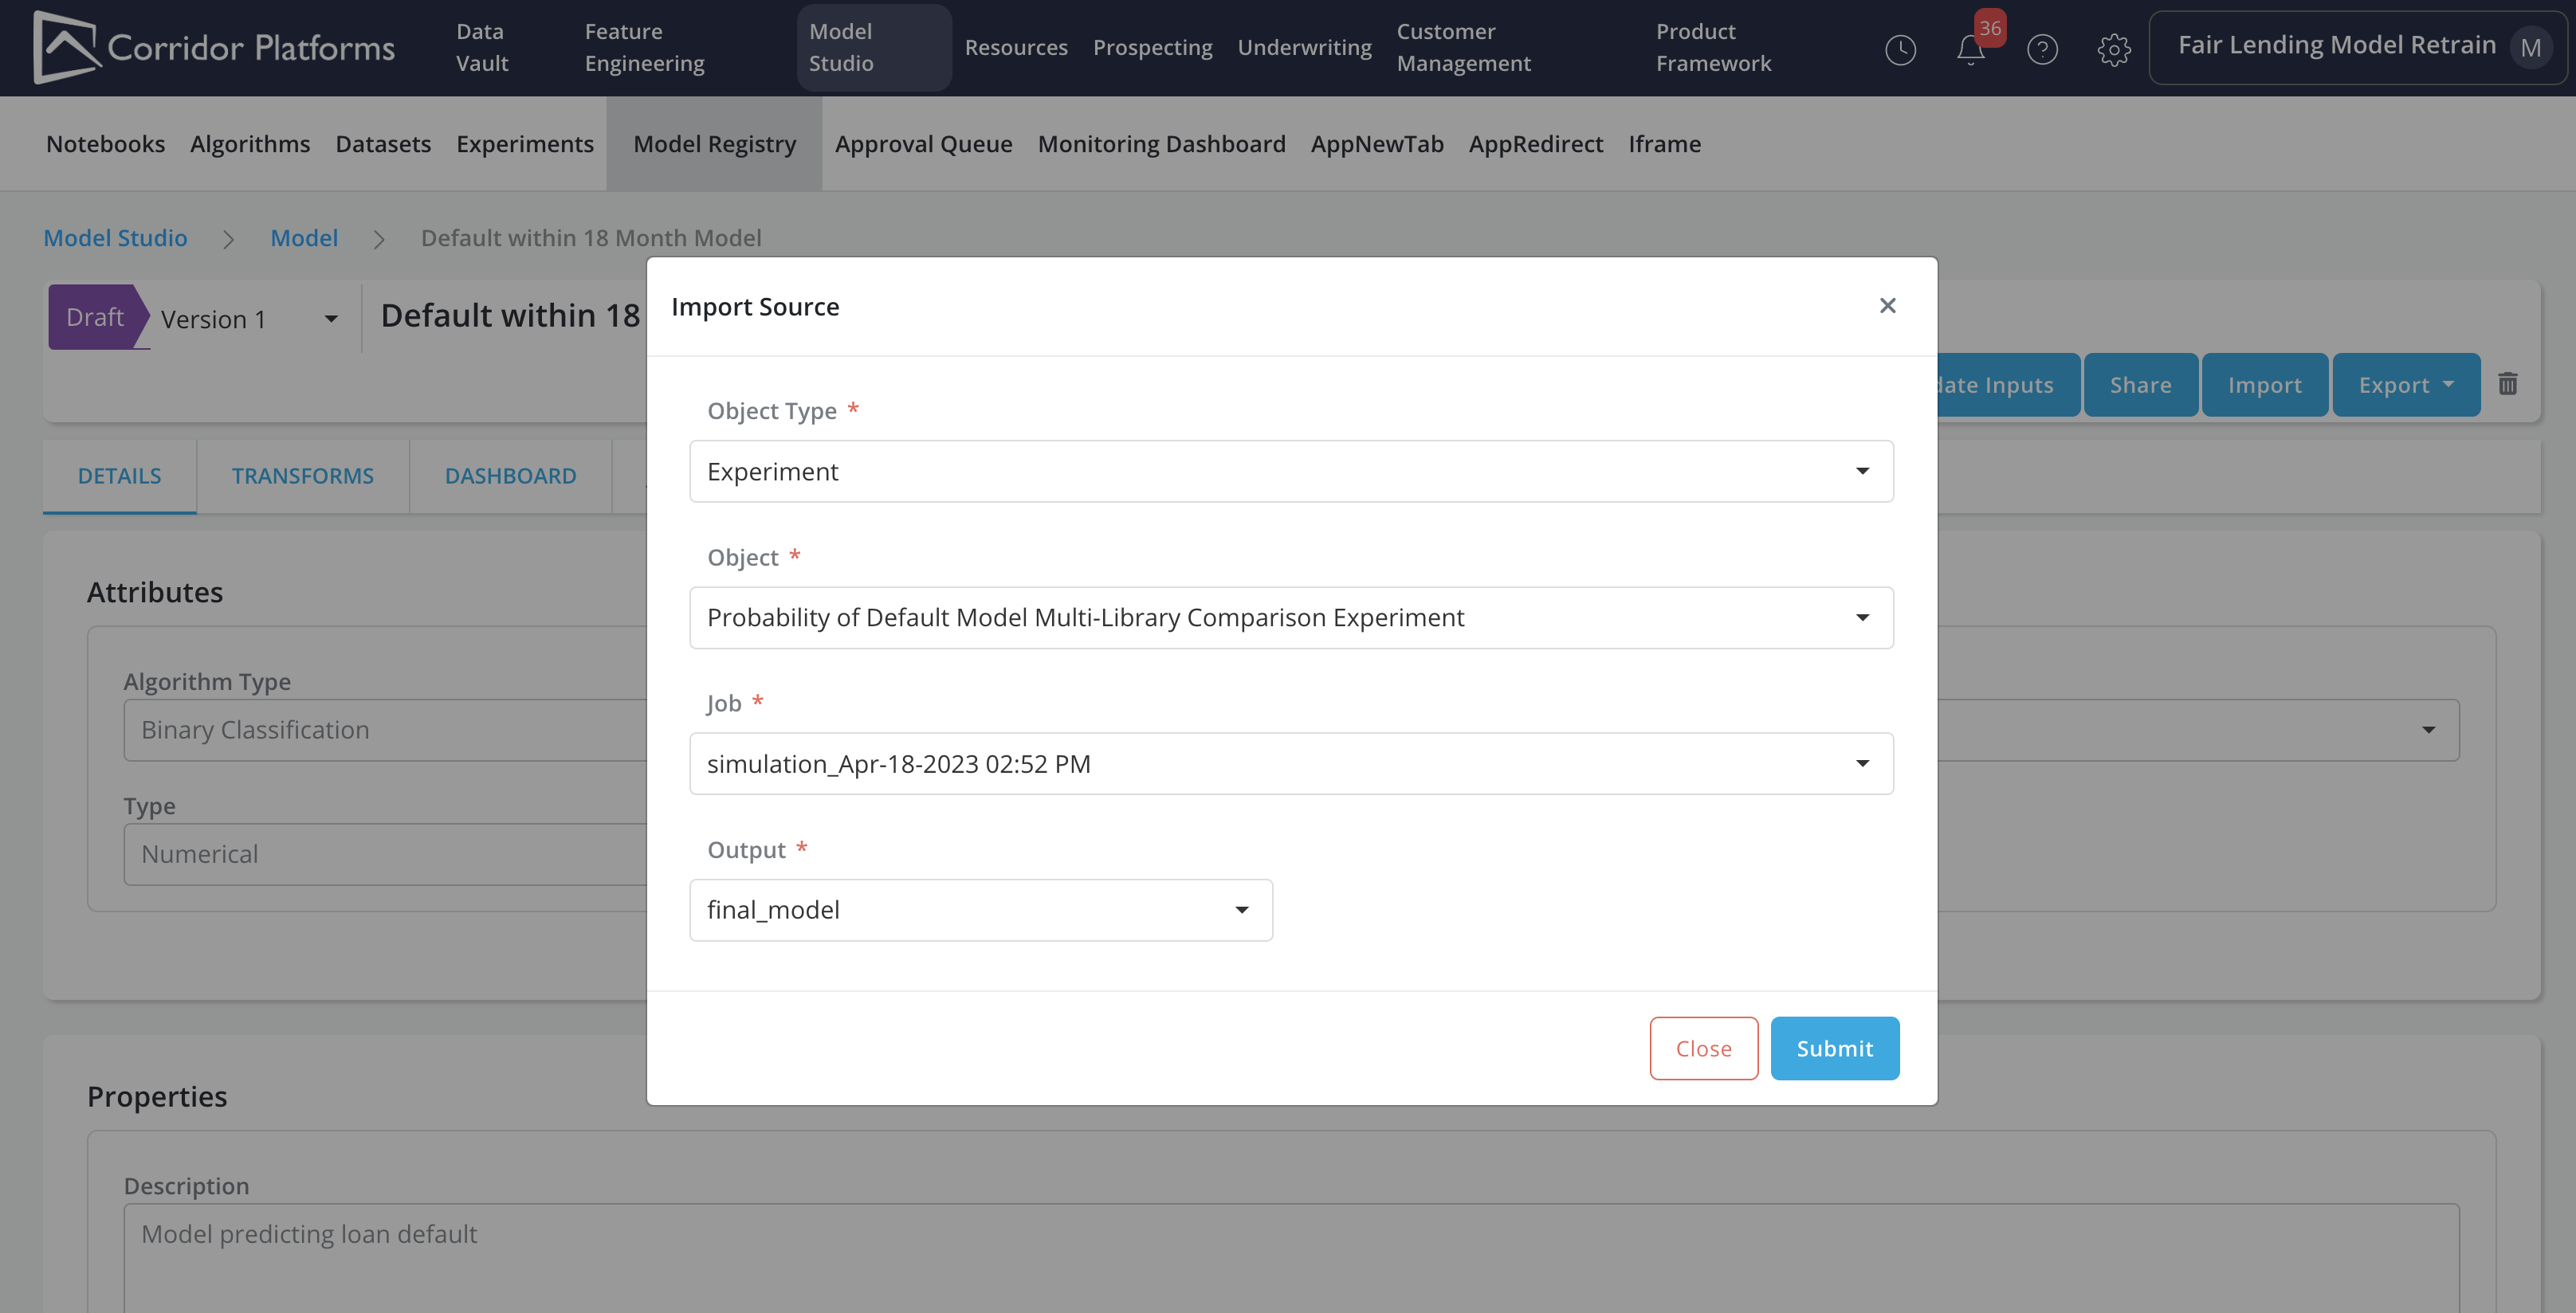Image resolution: width=2576 pixels, height=1313 pixels.
Task: Close Import Source dialog with X icon
Action: pos(1887,306)
